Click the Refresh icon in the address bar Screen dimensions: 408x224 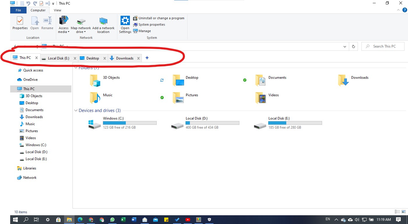pyautogui.click(x=353, y=46)
